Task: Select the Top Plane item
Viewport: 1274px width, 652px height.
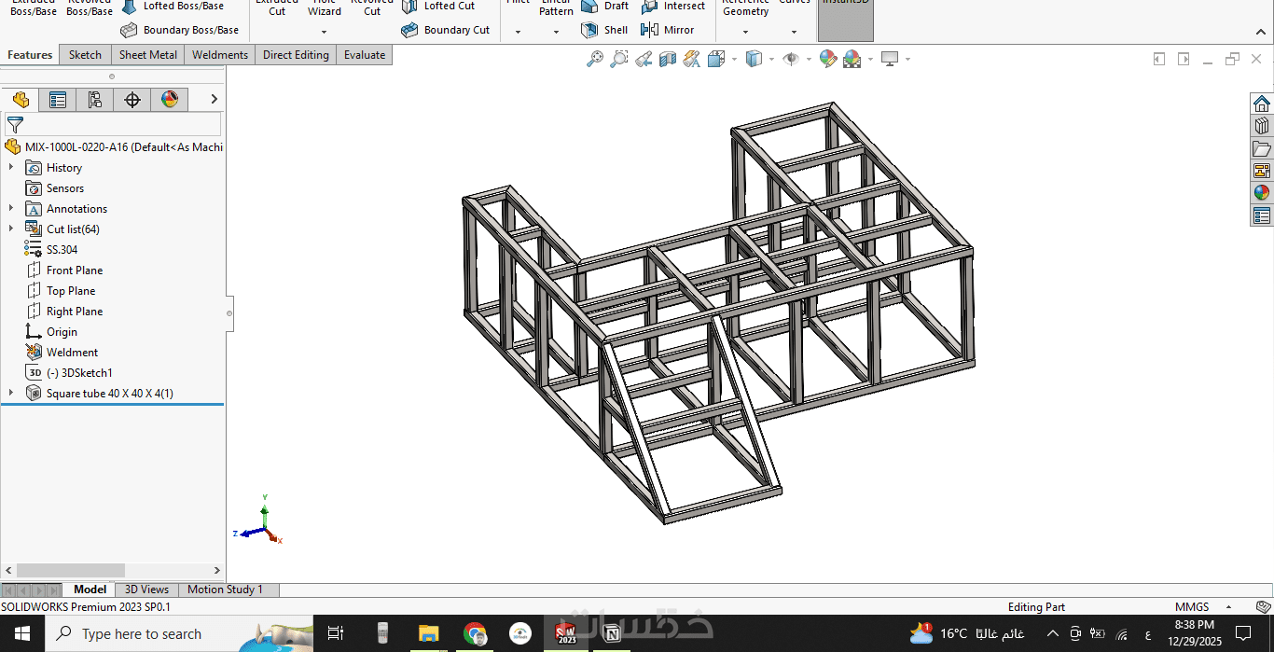Action: pos(61,290)
